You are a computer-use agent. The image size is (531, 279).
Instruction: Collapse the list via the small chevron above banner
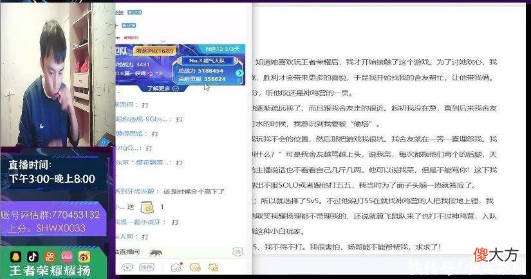pyautogui.click(x=163, y=41)
